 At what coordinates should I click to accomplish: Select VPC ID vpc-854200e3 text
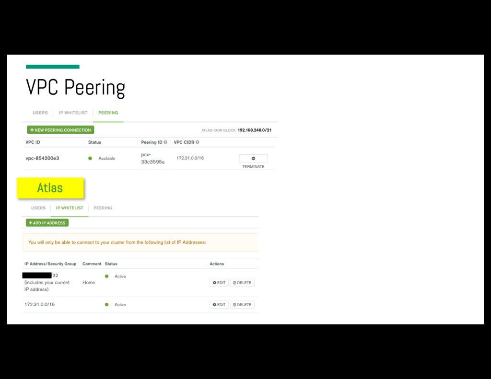(x=42, y=159)
